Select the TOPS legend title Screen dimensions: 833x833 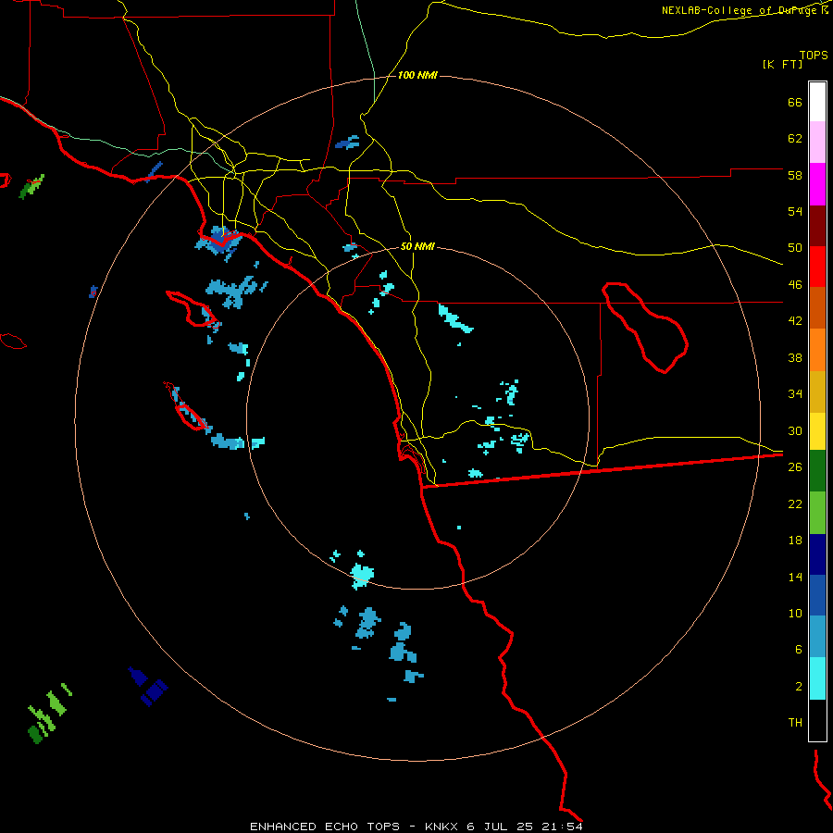(x=814, y=55)
